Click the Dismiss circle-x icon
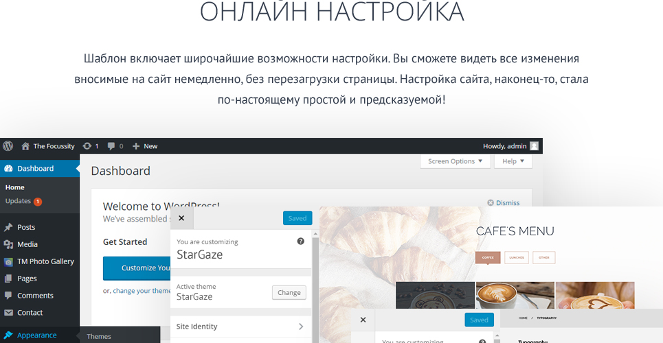Viewport: 663px width, 343px height. click(x=491, y=203)
